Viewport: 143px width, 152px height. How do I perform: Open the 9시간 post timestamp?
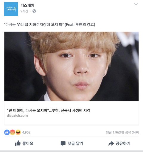[24, 11]
